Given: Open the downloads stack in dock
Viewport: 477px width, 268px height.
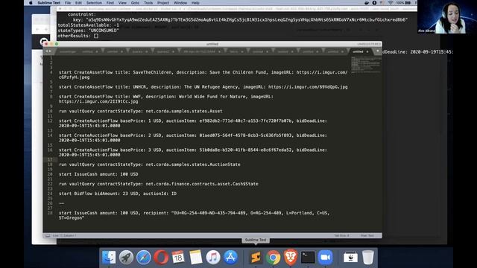Looking at the screenshot, I should 350,257.
